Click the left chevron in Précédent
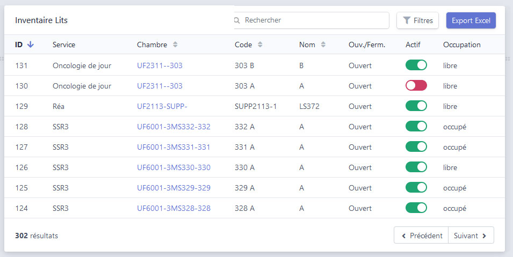This screenshot has width=513, height=257. point(404,236)
